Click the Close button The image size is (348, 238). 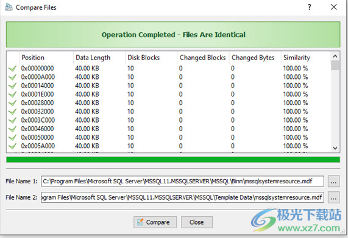(x=197, y=222)
